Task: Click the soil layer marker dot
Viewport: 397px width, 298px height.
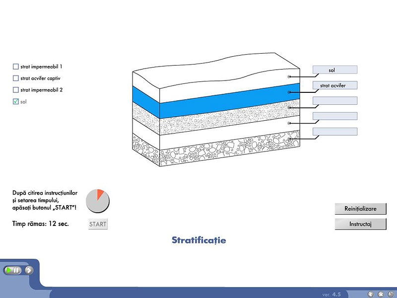Action: pos(289,76)
